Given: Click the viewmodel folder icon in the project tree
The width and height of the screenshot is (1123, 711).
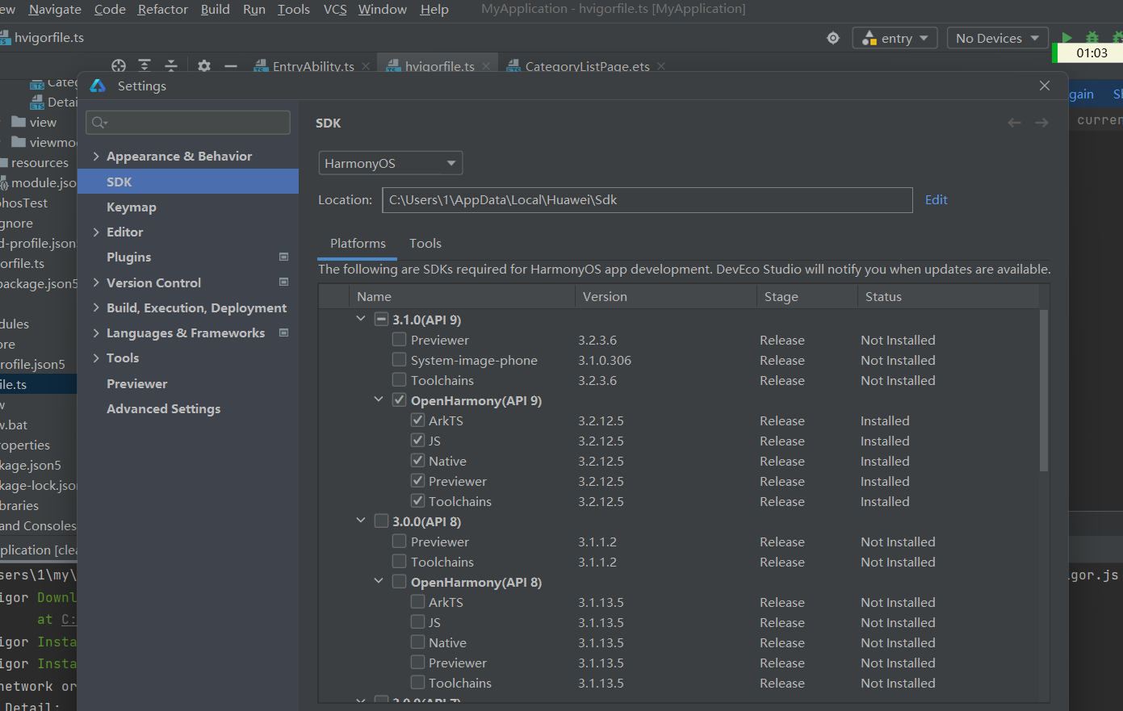Looking at the screenshot, I should coord(19,142).
